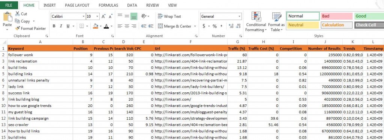
Task: Switch to PAGE LAYOUT tab
Action: coord(77,5)
